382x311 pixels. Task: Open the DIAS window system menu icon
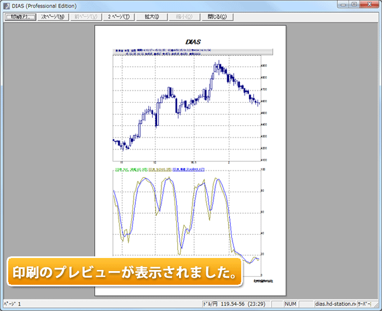point(7,5)
